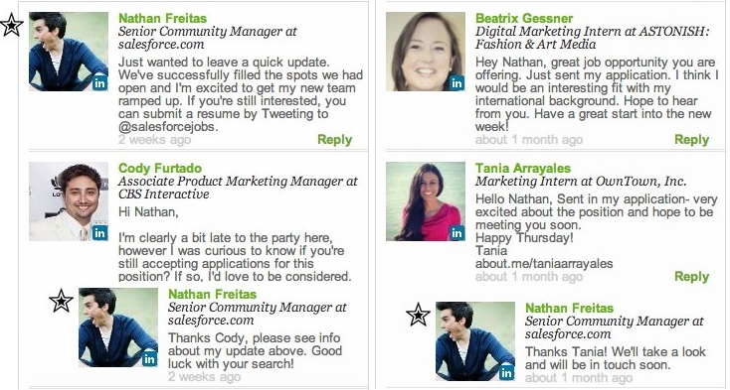Click the star icon next to Nathan's reply to Tania

[418, 315]
